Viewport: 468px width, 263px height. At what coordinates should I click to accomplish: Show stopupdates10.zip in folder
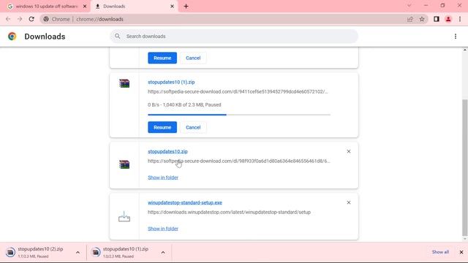tap(163, 178)
